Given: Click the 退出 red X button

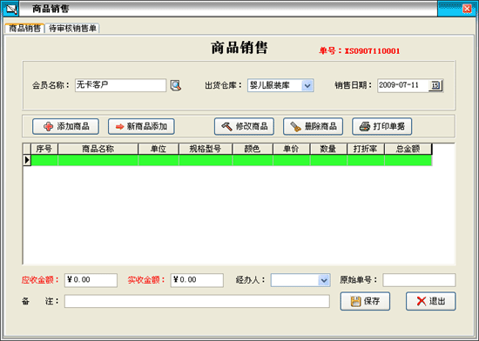Looking at the screenshot, I should point(431,301).
